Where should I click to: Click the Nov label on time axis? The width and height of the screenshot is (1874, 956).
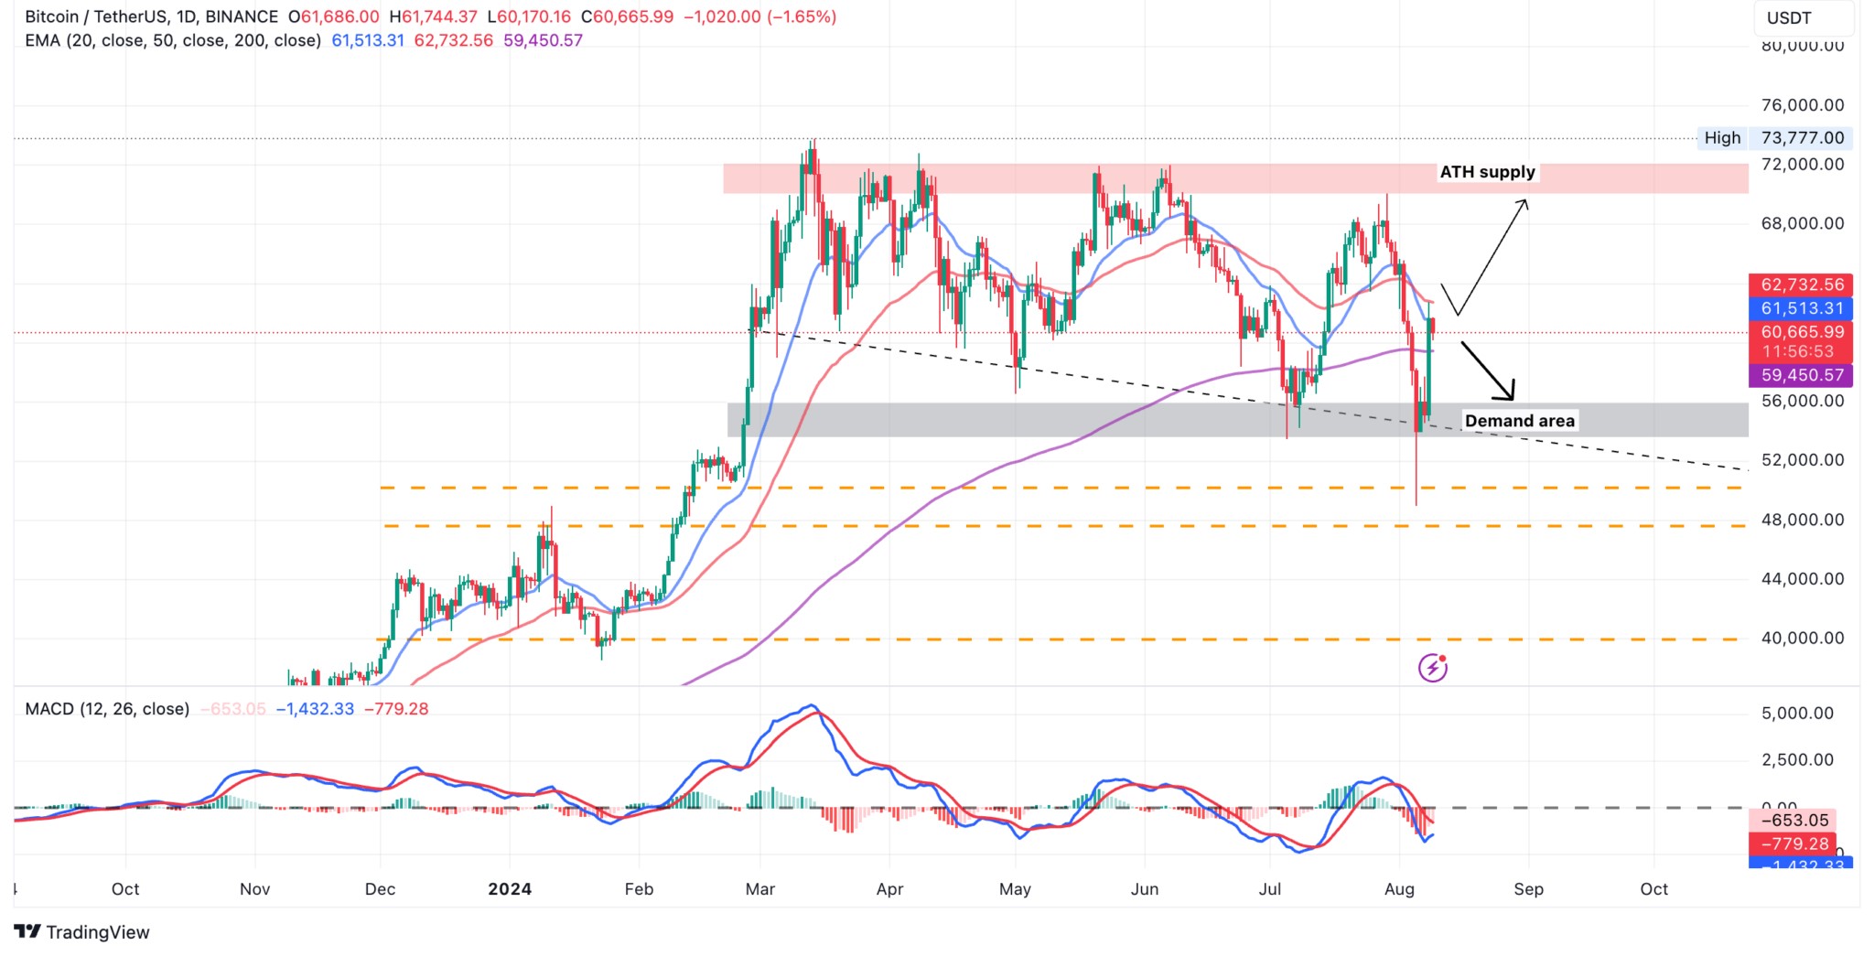(x=254, y=889)
